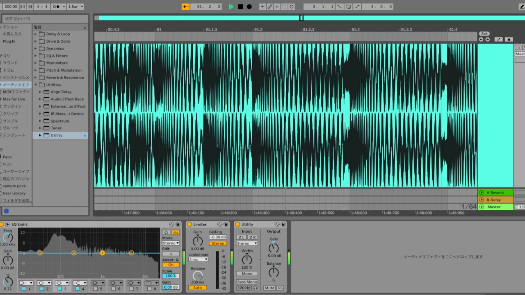The width and height of the screenshot is (525, 295).
Task: Select the A Reverb return track
Action: [x=495, y=193]
